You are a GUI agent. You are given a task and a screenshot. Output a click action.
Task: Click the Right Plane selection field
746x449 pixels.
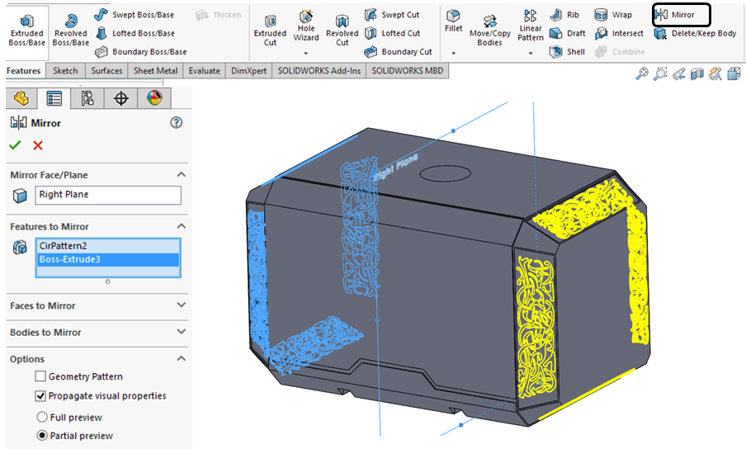(x=108, y=195)
